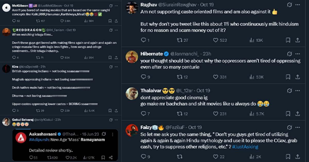309x162 pixels.
Task: Reply to Kira's tweet about oppression
Action: (x=14, y=110)
